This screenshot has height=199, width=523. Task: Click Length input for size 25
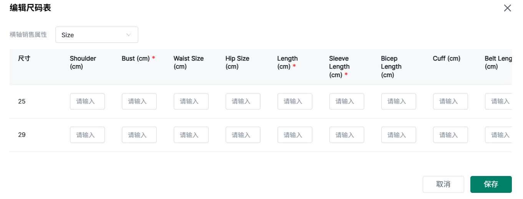[295, 102]
